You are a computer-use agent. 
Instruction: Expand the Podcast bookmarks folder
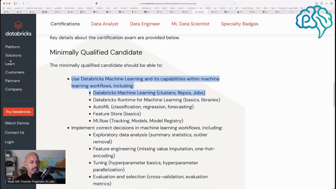tap(125, 8)
